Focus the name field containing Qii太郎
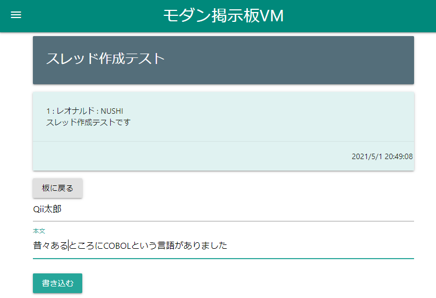The image size is (436, 298). (x=223, y=209)
